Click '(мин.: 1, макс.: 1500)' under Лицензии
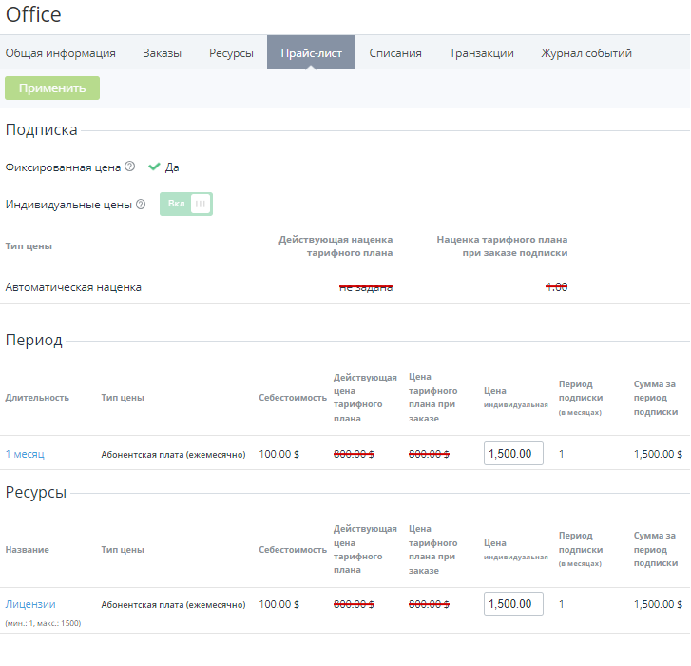Screen dimensions: 691x666 (43, 623)
